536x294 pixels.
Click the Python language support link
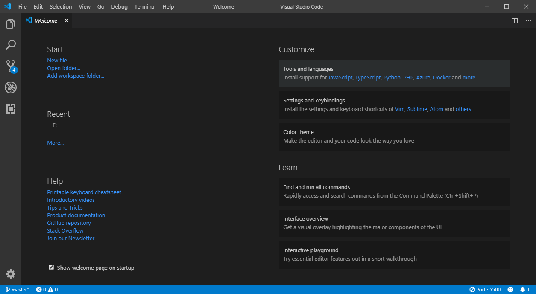392,78
